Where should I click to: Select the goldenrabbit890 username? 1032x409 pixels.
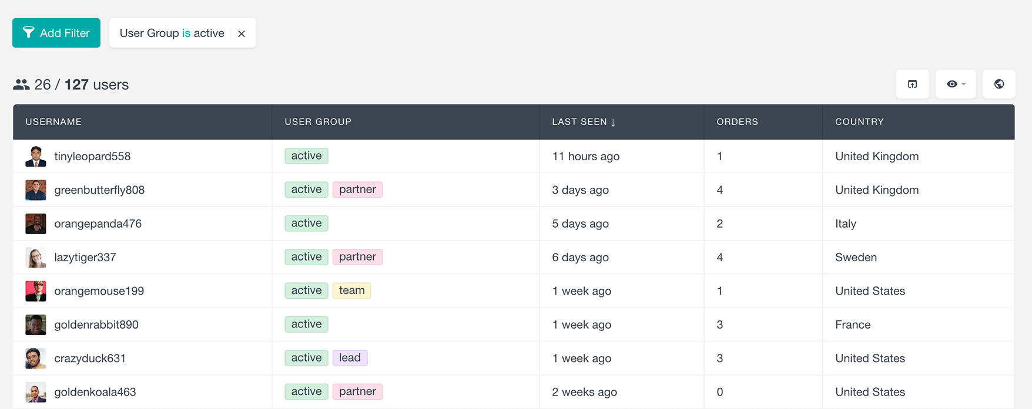click(x=96, y=325)
